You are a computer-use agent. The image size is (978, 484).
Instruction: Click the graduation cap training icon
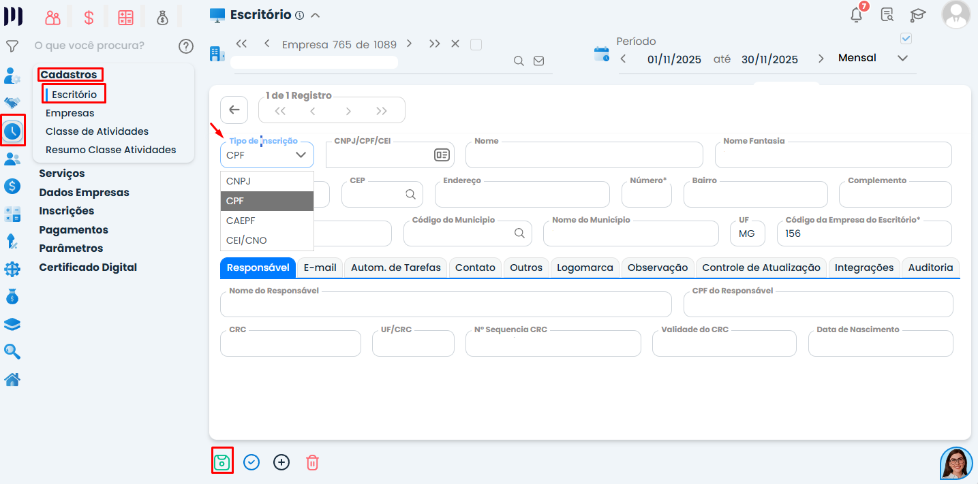click(918, 15)
